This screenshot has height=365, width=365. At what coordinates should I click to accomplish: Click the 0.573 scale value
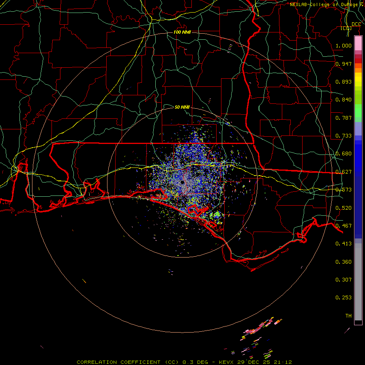[x=344, y=190]
